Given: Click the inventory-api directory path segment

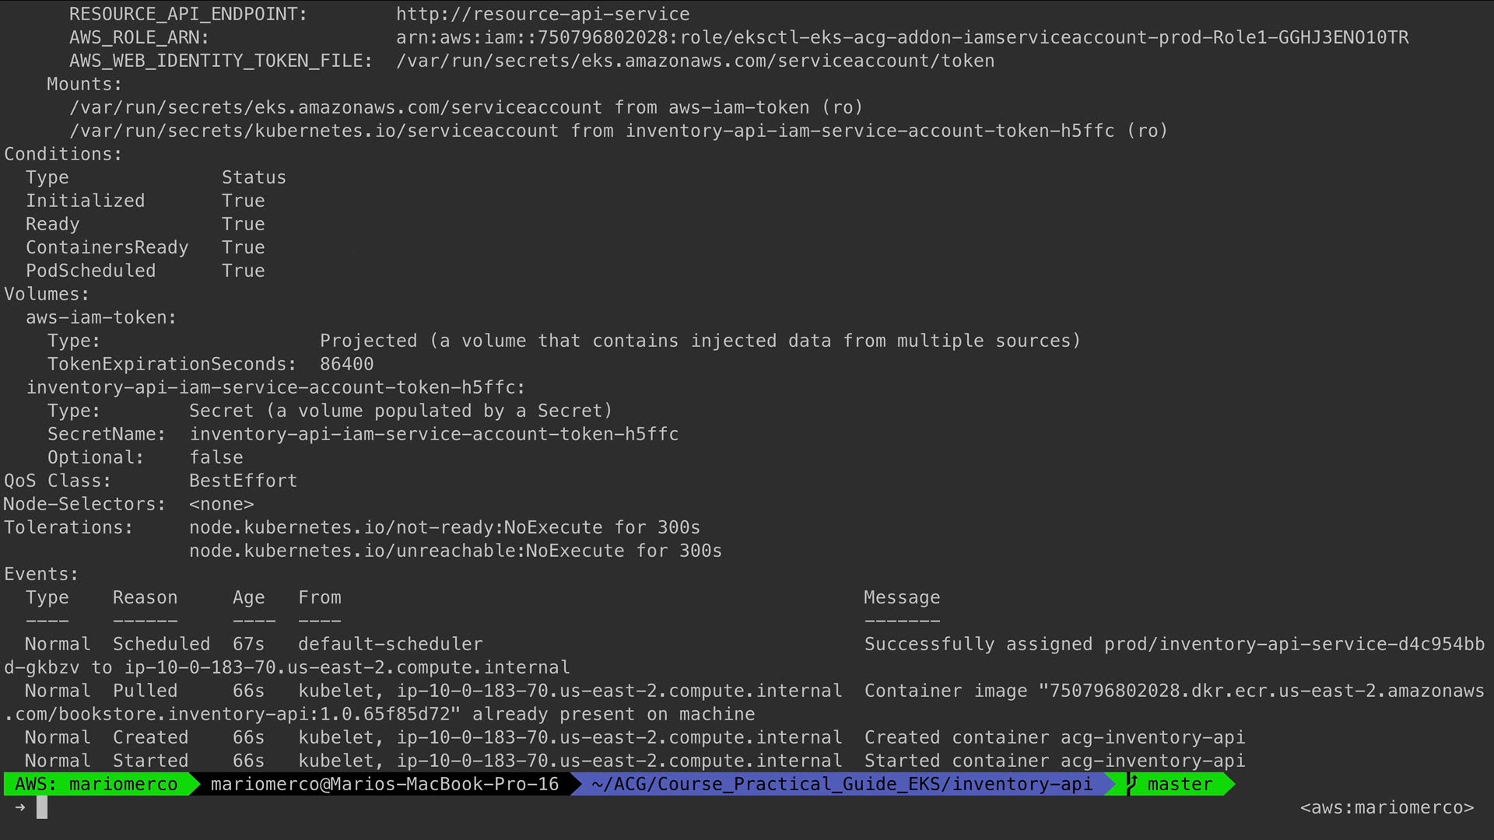Looking at the screenshot, I should click(x=841, y=784).
